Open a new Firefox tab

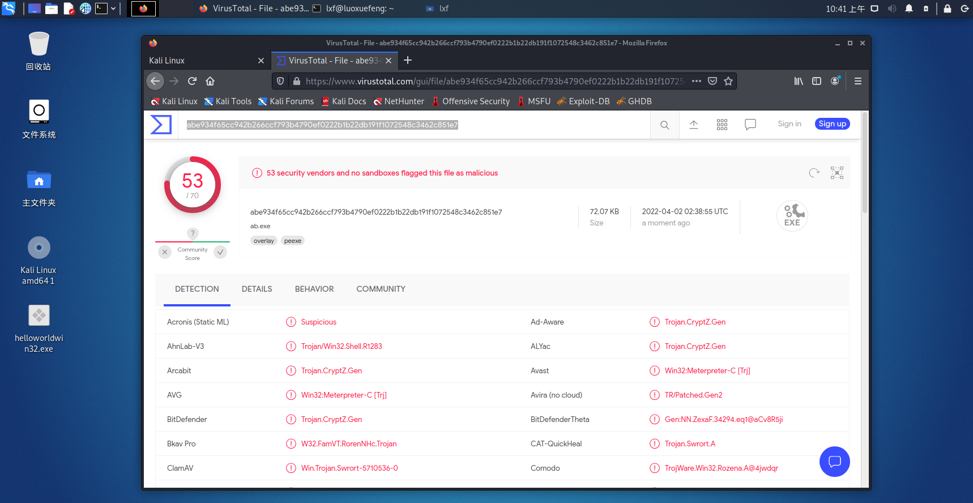pos(408,60)
